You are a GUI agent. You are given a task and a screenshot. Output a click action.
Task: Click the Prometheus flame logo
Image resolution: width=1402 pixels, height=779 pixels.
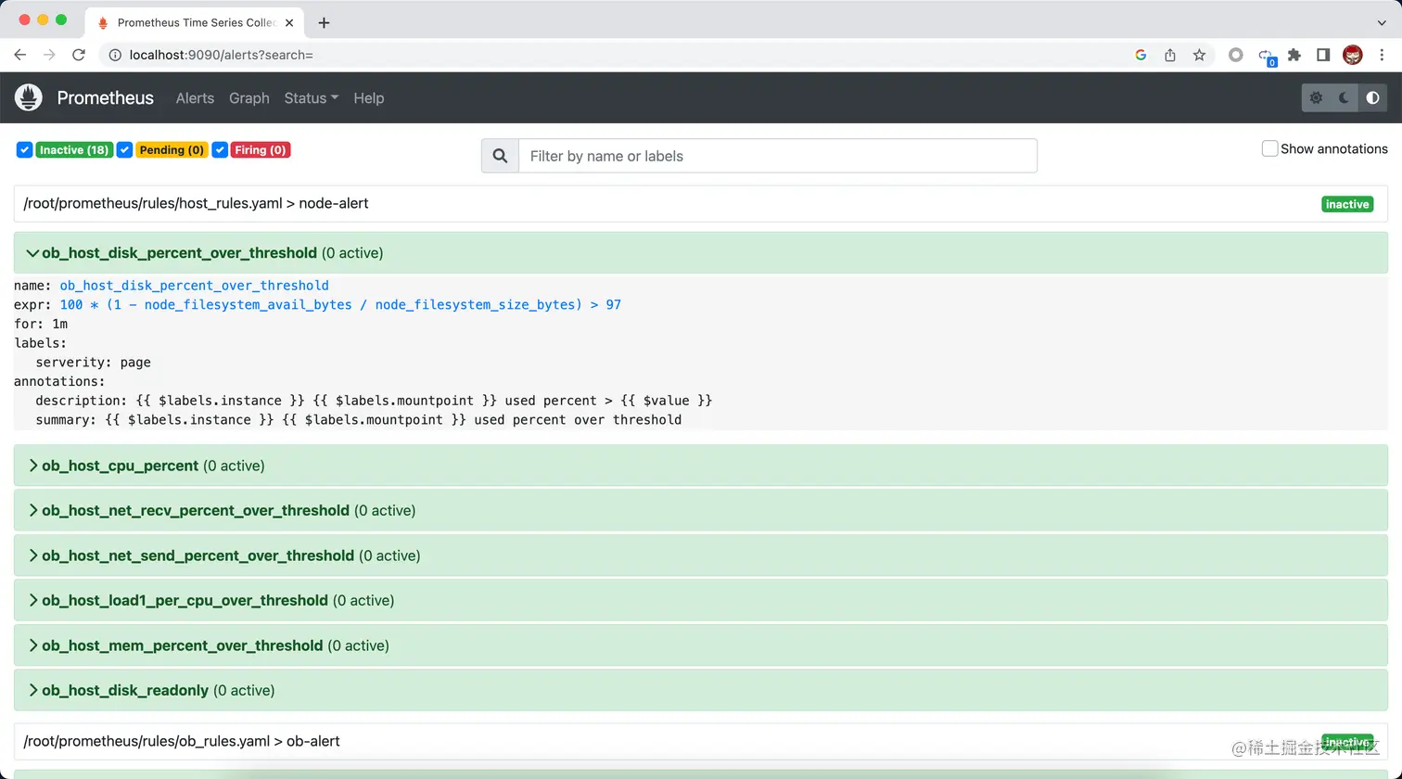coord(29,97)
